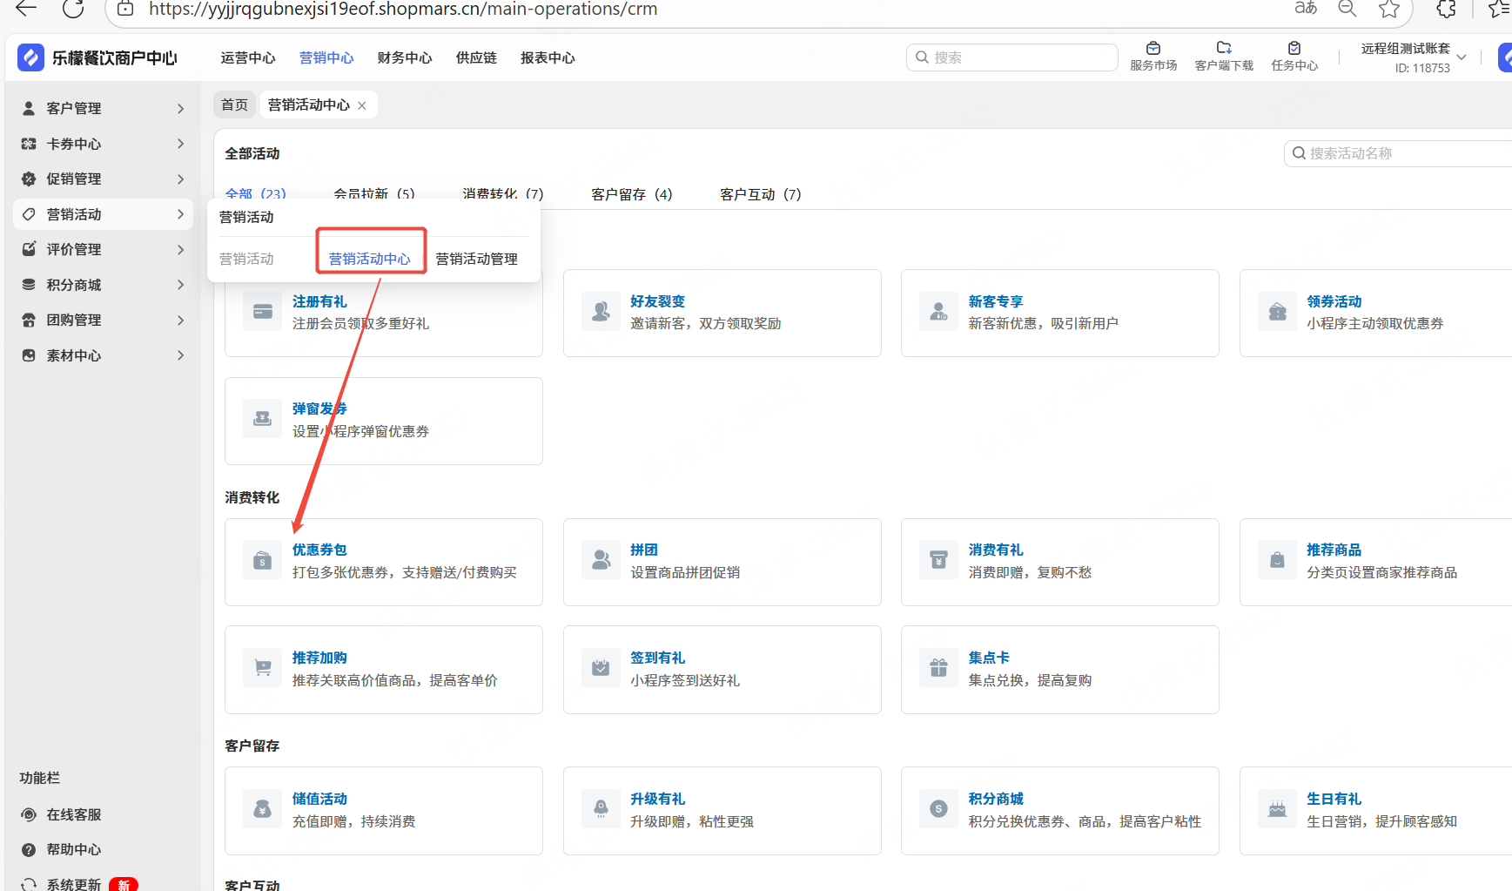Select 营销活动中心 in the flyout menu
Image resolution: width=1512 pixels, height=891 pixels.
pyautogui.click(x=370, y=259)
